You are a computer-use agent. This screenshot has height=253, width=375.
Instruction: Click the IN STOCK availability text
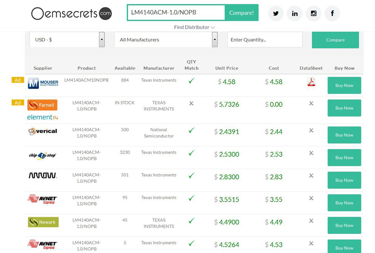coord(125,103)
